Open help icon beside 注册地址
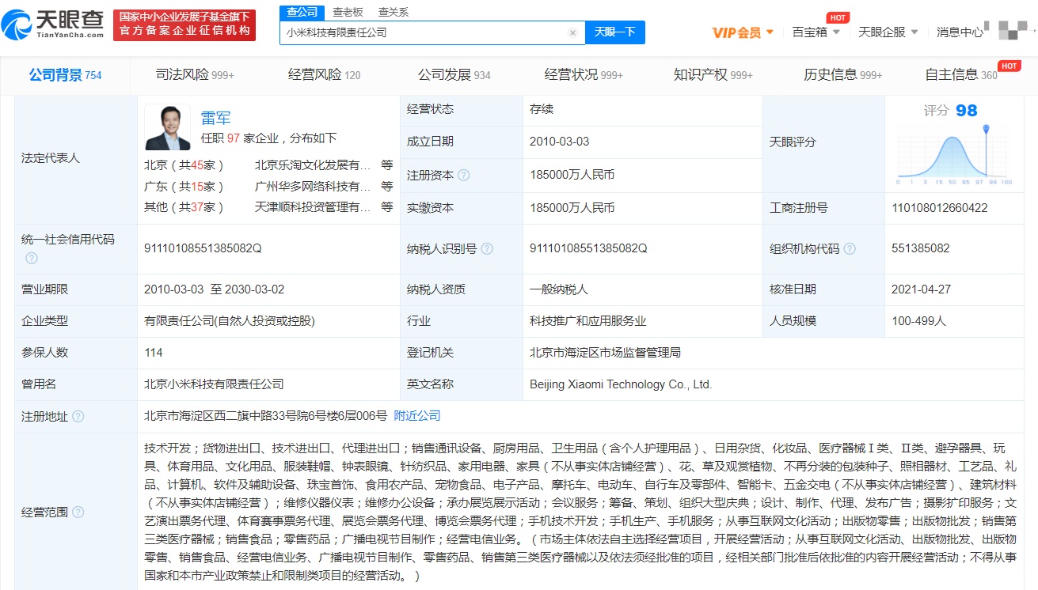The height and width of the screenshot is (590, 1038). click(x=78, y=416)
